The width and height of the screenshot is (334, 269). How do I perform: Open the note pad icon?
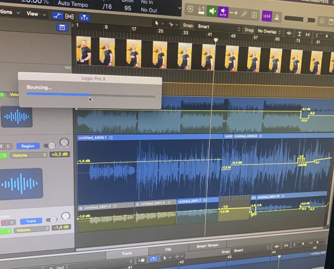331,21
